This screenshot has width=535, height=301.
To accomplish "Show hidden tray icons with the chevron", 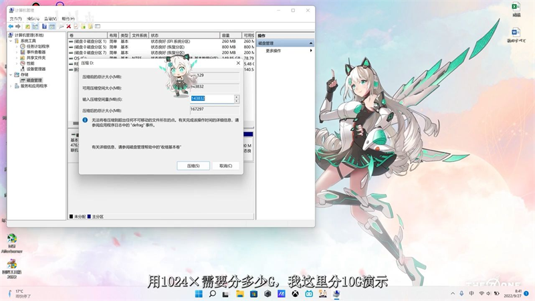I will 453,294.
